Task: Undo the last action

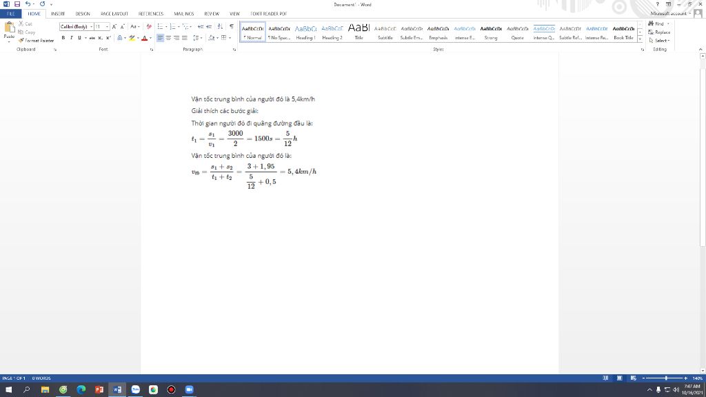Action: coord(28,4)
